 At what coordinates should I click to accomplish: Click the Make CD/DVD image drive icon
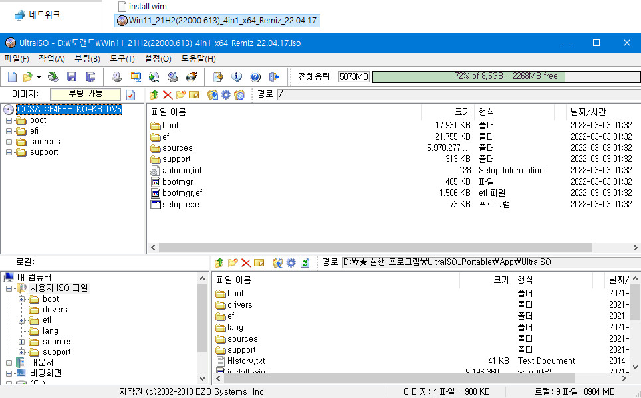click(117, 77)
